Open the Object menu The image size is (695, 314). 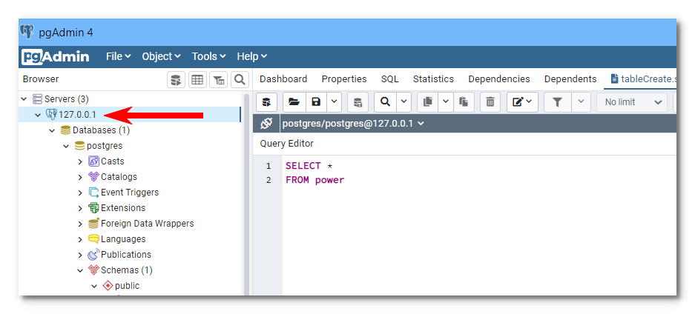161,56
